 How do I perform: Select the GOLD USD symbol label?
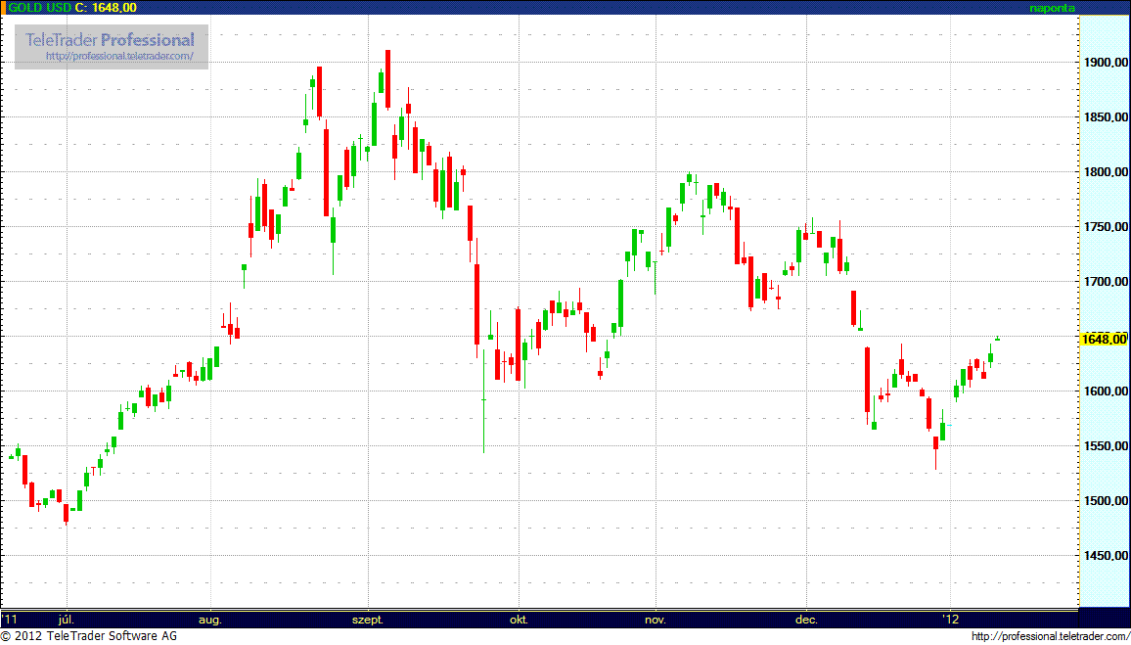(39, 7)
